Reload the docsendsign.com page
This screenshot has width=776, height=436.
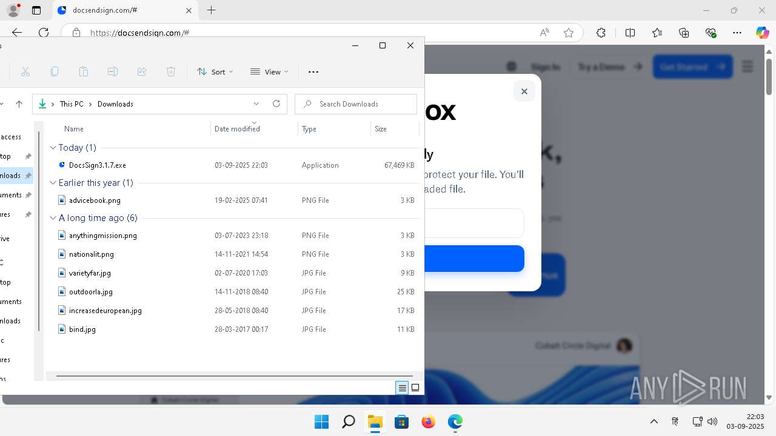(x=44, y=33)
